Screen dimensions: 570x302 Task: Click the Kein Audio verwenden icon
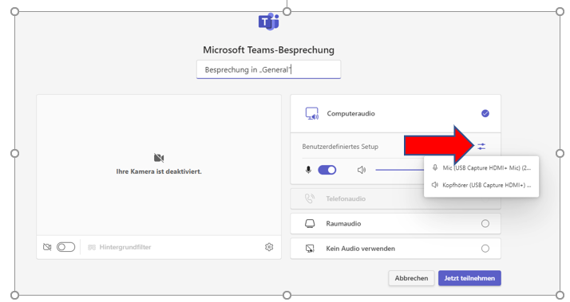(x=310, y=249)
